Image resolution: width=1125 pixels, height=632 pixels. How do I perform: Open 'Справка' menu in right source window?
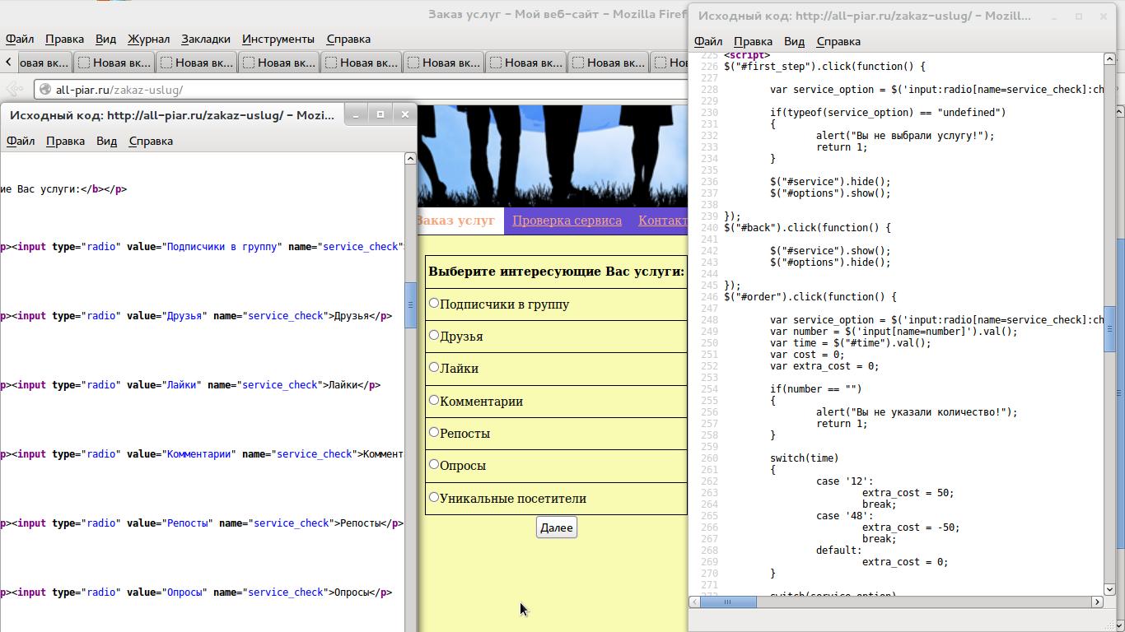tap(838, 41)
